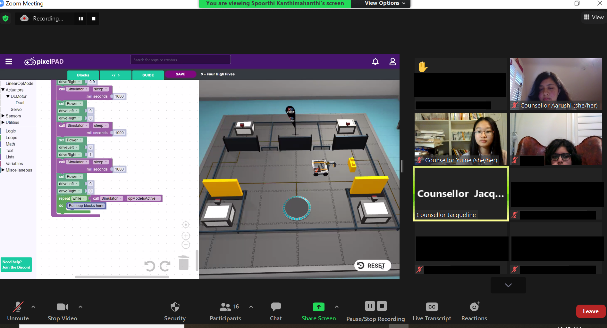Open the Logic blocks category

click(11, 131)
